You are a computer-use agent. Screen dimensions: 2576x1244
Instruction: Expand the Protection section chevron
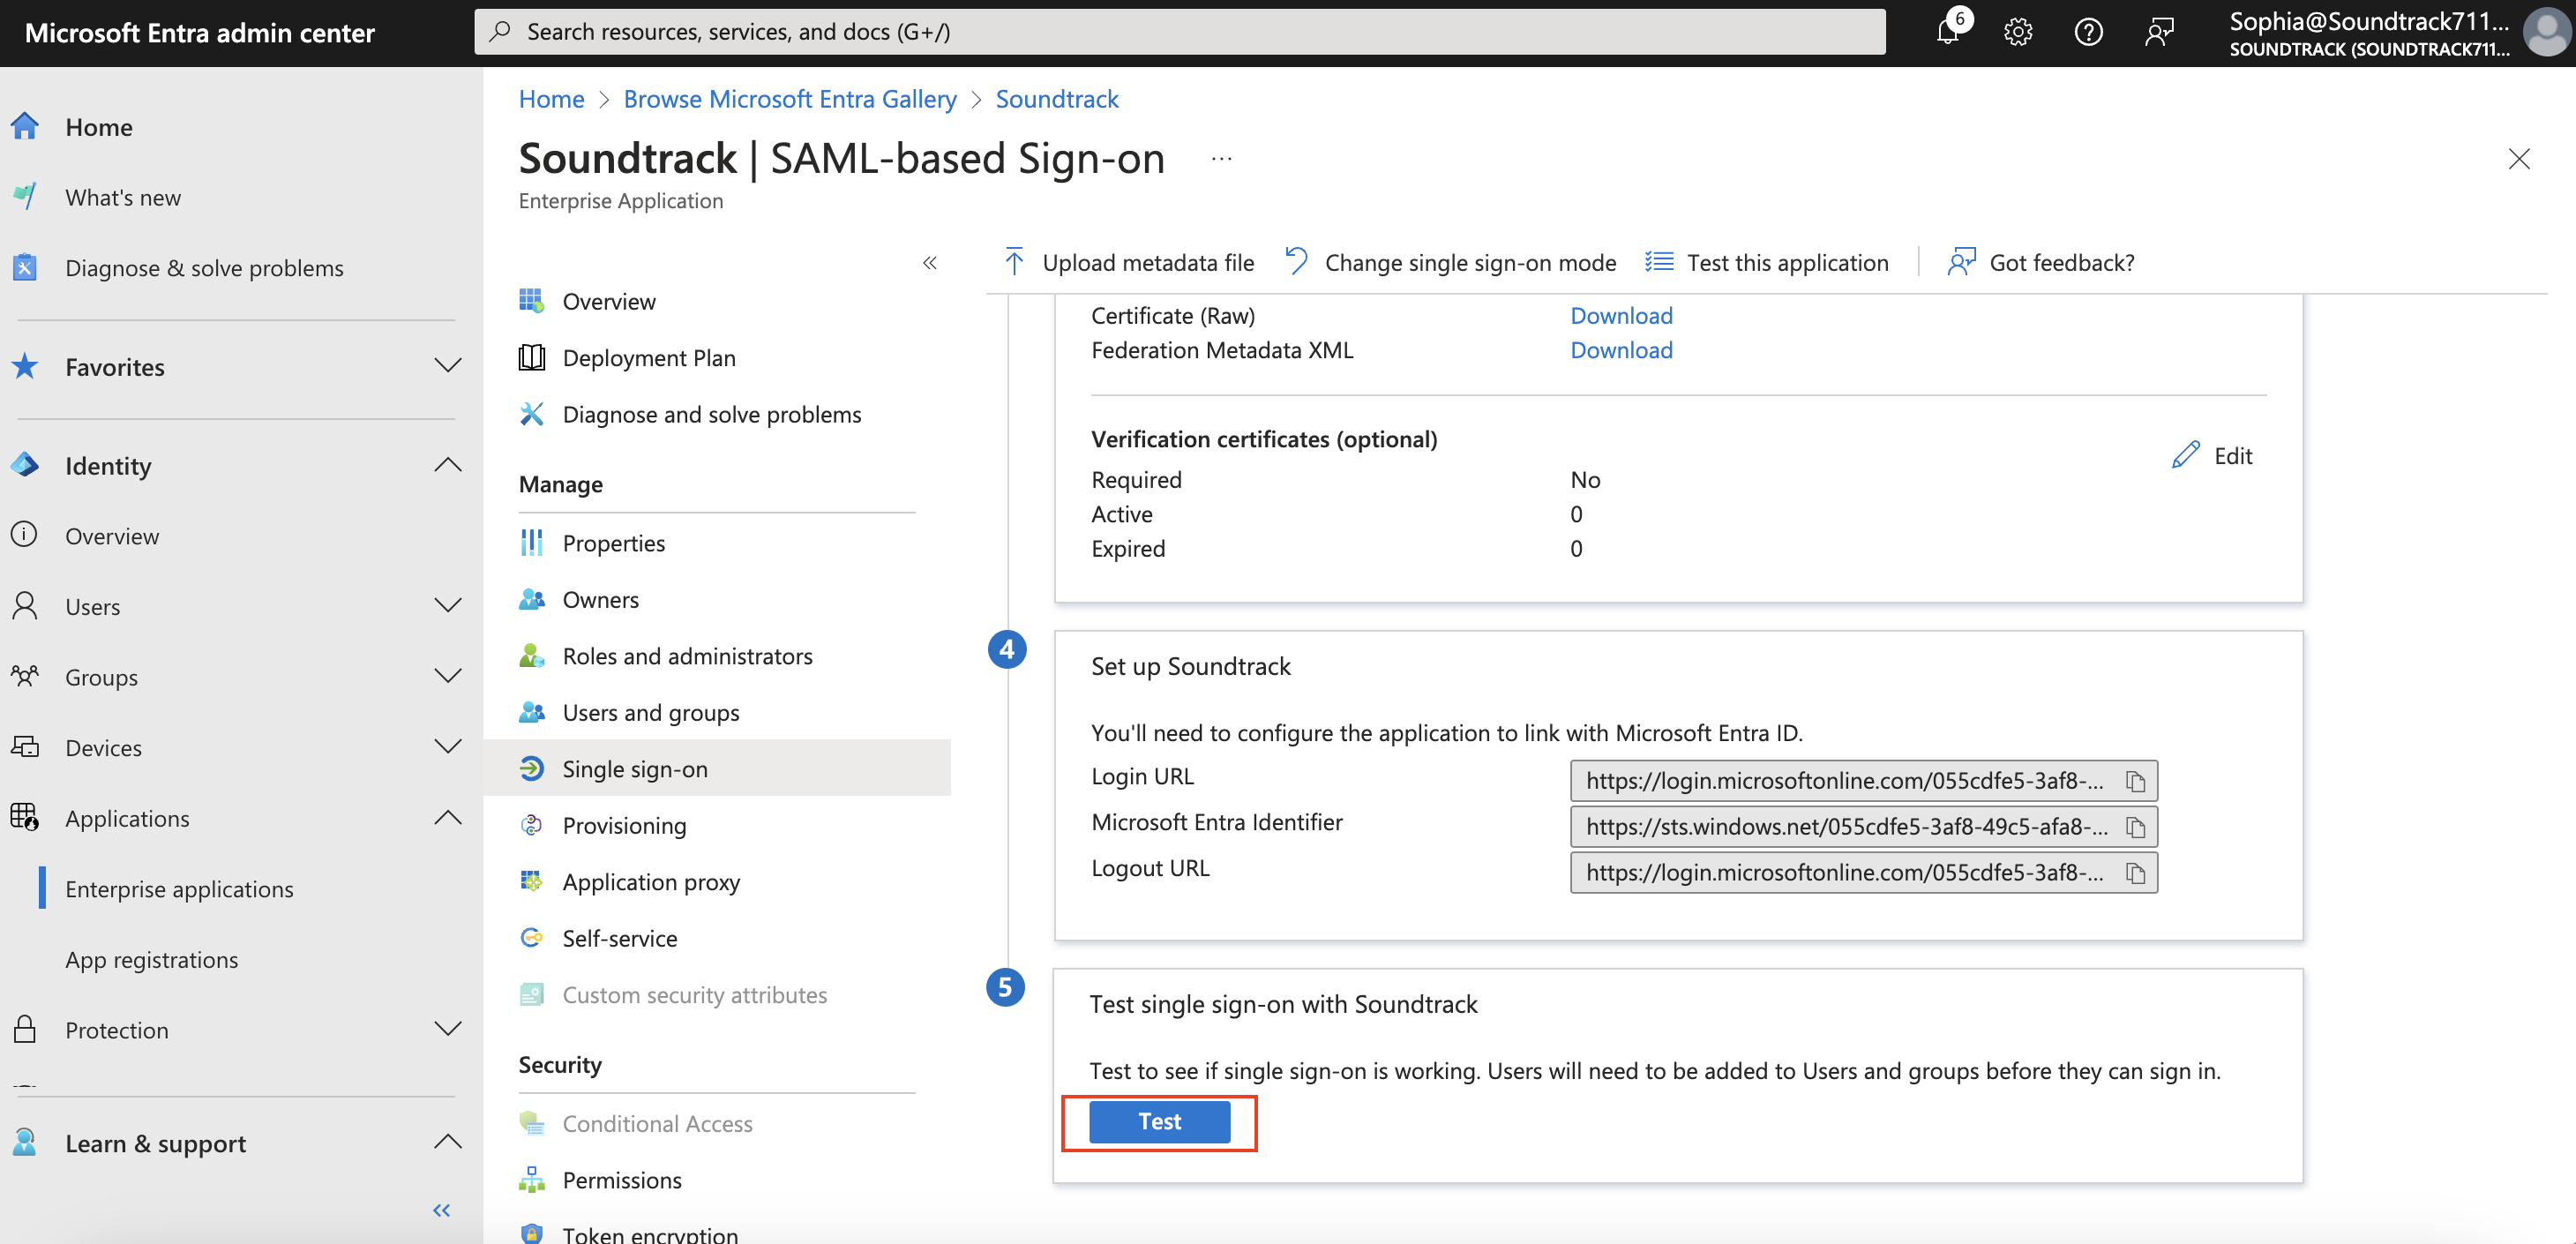pyautogui.click(x=448, y=1029)
